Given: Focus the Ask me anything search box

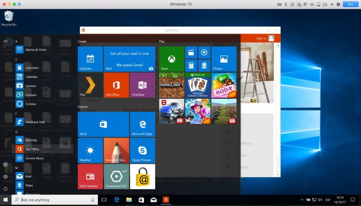Looking at the screenshot, I should click(55, 200).
